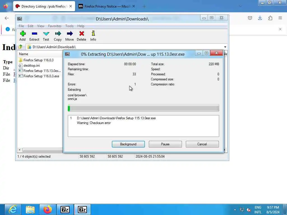Click the Checksum error warning message
287x215 pixels.
pos(94,123)
